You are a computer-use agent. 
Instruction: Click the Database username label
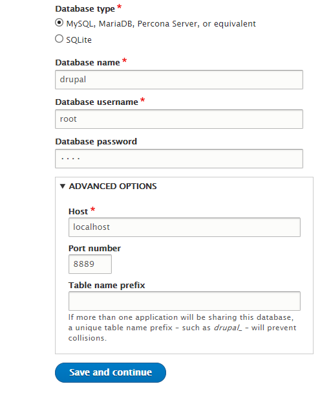[96, 102]
